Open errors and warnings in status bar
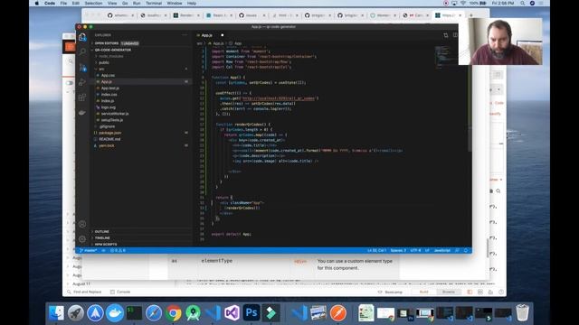Screen dimensions: 579x325 118,251
